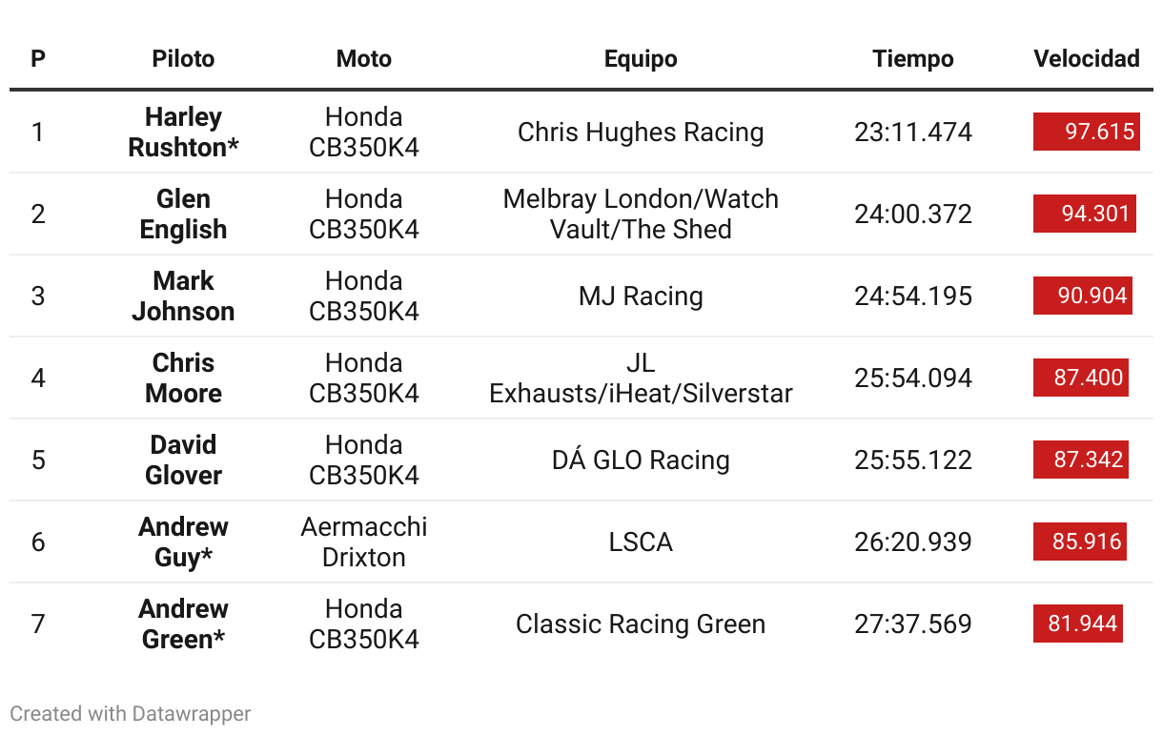
Task: Click the DÁ GLO Racing team cell
Action: (641, 460)
